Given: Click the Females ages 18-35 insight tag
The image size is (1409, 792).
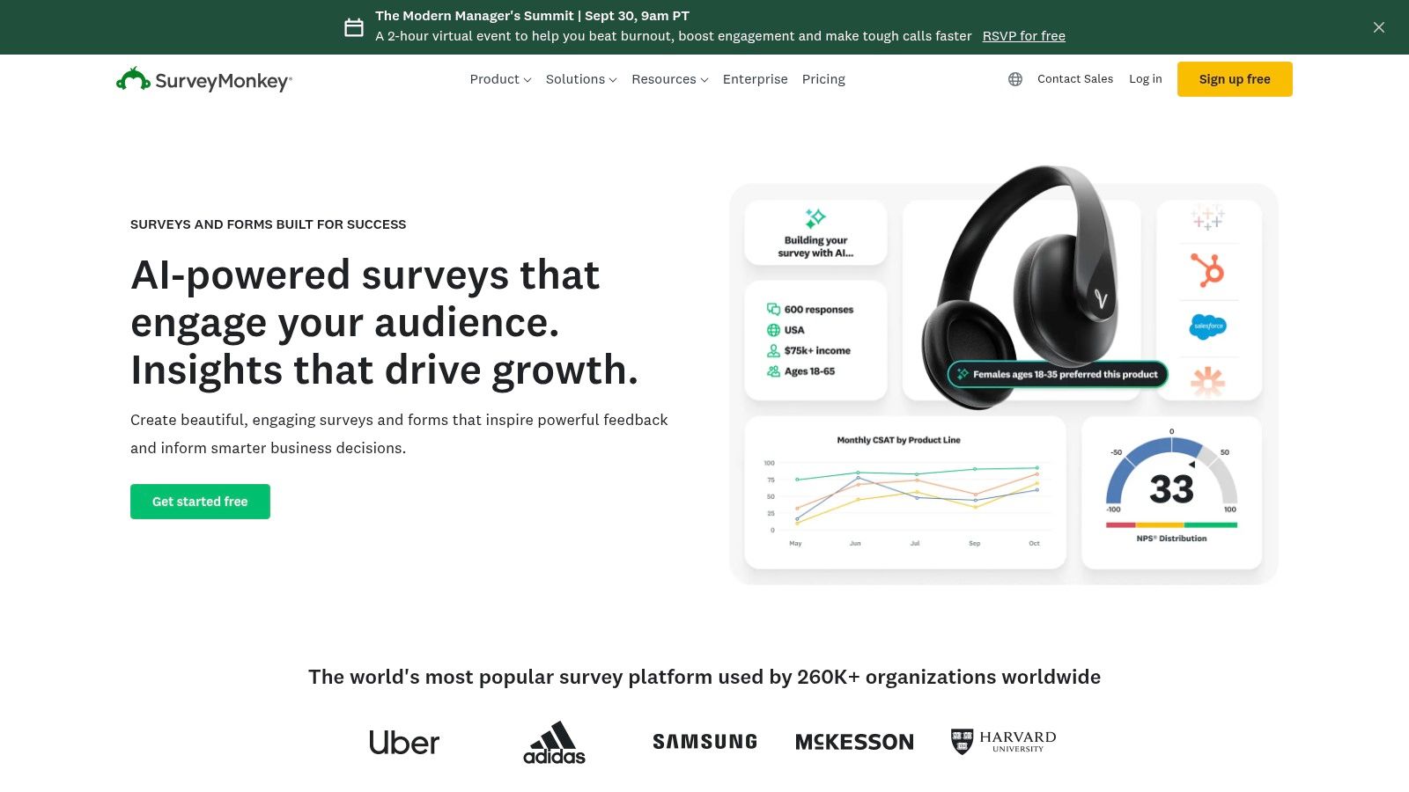Looking at the screenshot, I should (x=1058, y=374).
